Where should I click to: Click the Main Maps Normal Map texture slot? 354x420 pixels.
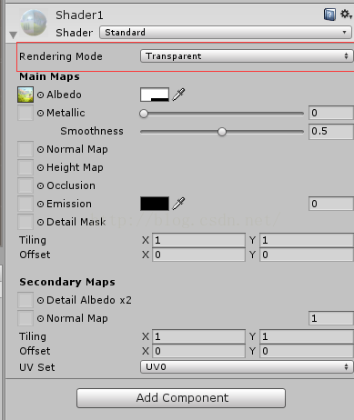click(25, 149)
